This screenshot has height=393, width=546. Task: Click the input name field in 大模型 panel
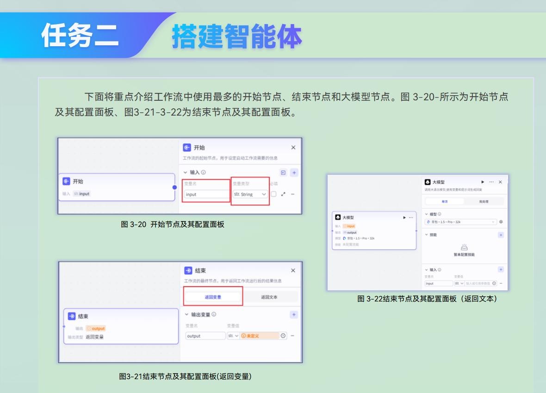pos(439,283)
